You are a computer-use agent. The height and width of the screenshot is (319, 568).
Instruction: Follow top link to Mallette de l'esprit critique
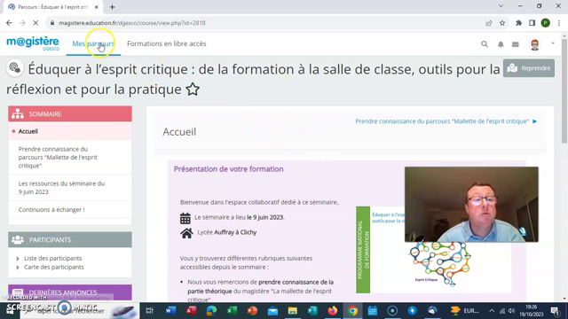click(x=442, y=121)
